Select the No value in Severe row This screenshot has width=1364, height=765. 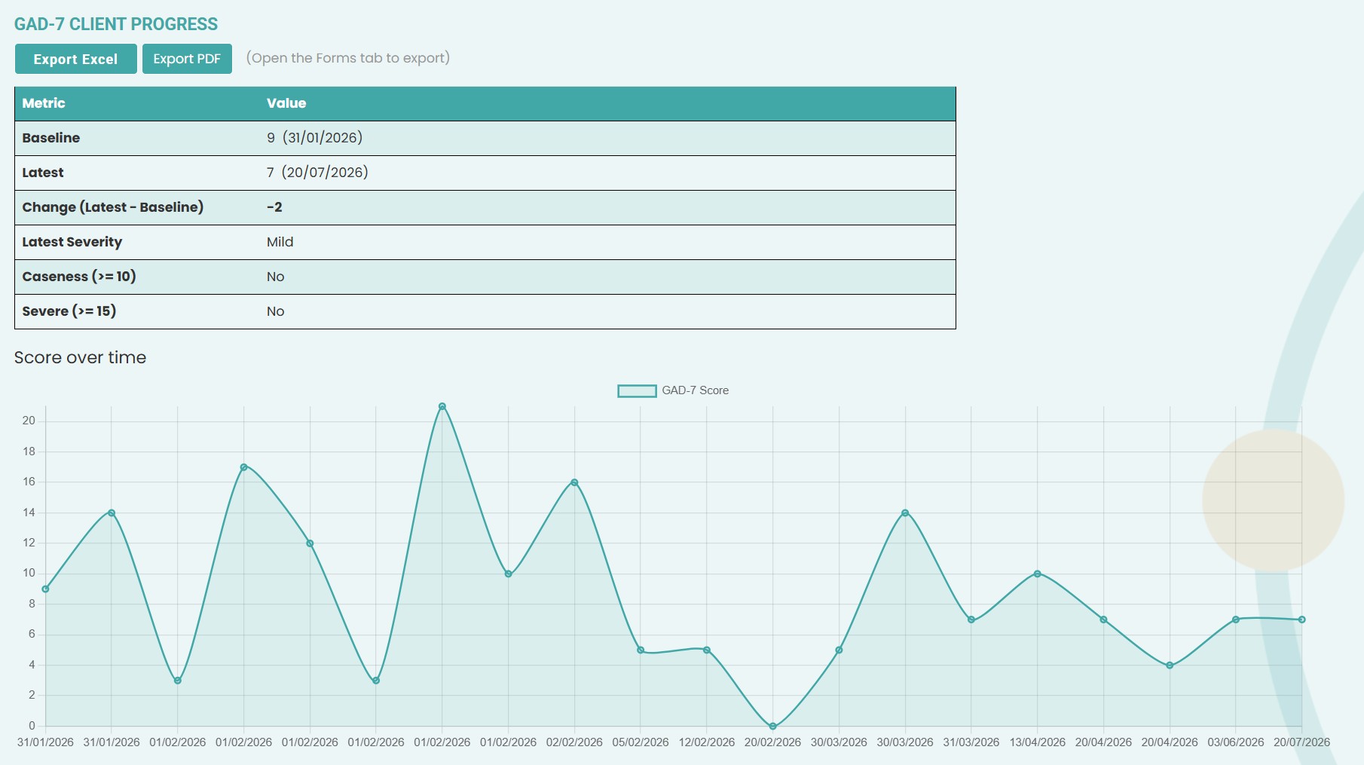275,311
